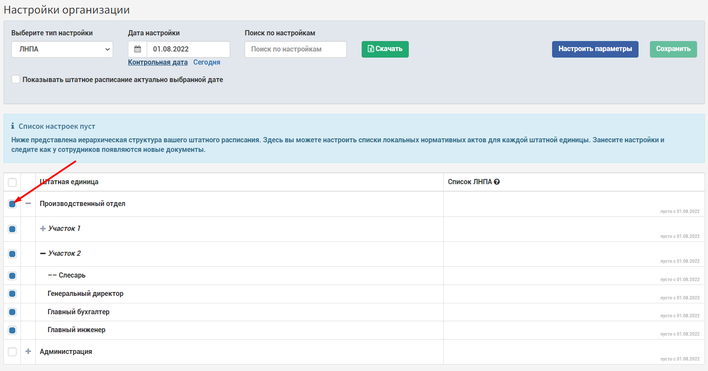Collapse Производственный отдел with minus icon
The image size is (708, 371).
click(x=28, y=203)
